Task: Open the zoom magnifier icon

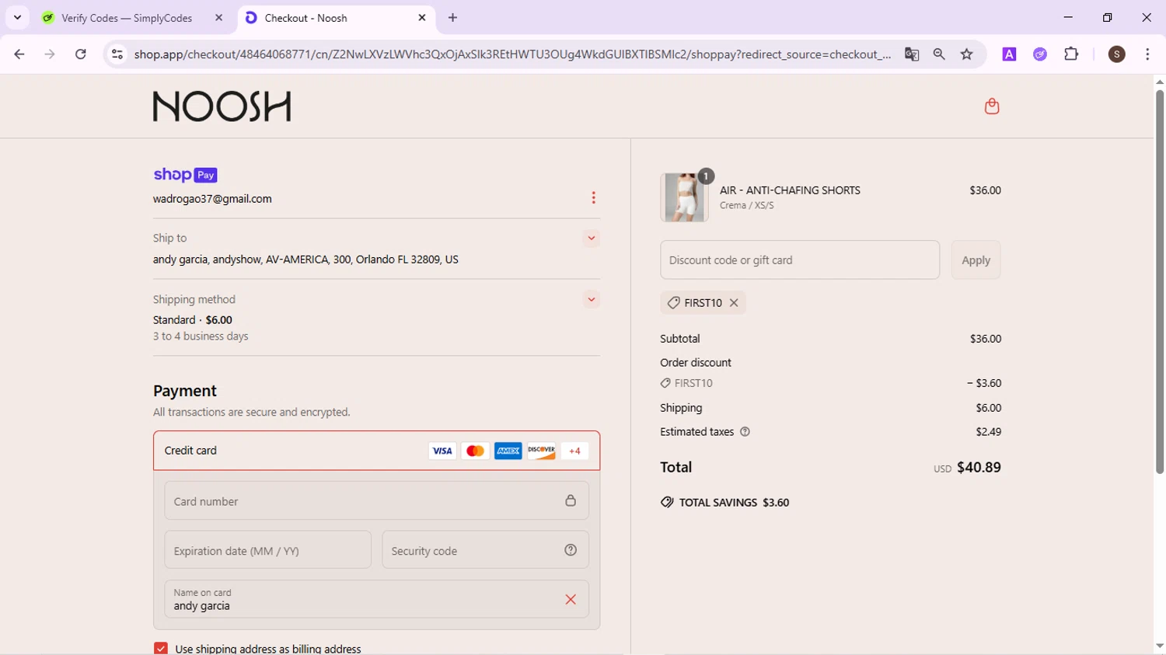Action: click(939, 54)
